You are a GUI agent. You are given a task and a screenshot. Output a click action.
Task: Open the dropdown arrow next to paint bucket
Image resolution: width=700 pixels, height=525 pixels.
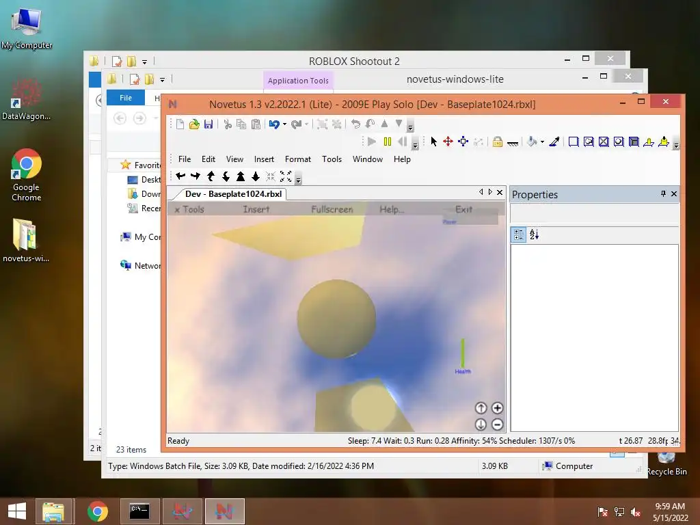(x=542, y=142)
